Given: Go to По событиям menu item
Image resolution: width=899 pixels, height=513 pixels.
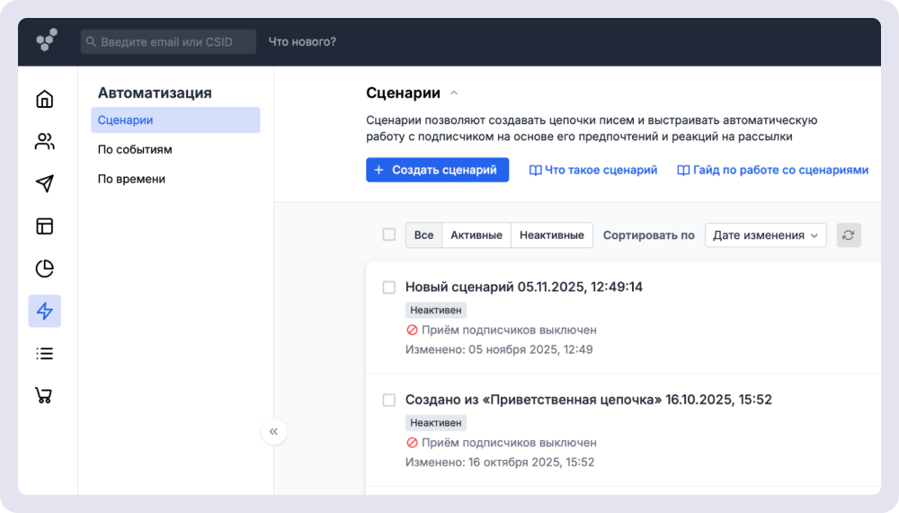Looking at the screenshot, I should [x=135, y=149].
